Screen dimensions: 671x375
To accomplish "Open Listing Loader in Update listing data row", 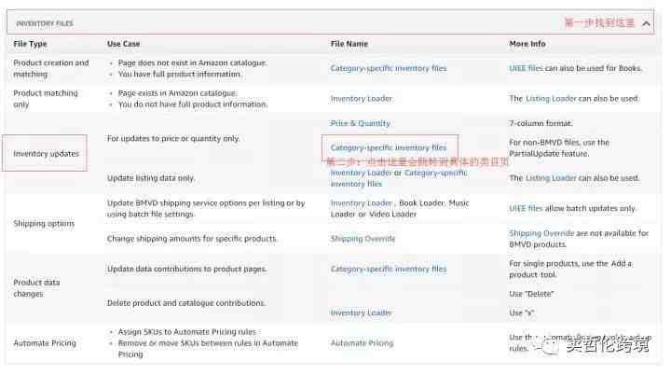I will coord(551,178).
